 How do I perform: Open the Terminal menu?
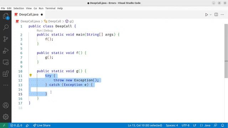[x=50, y=8]
